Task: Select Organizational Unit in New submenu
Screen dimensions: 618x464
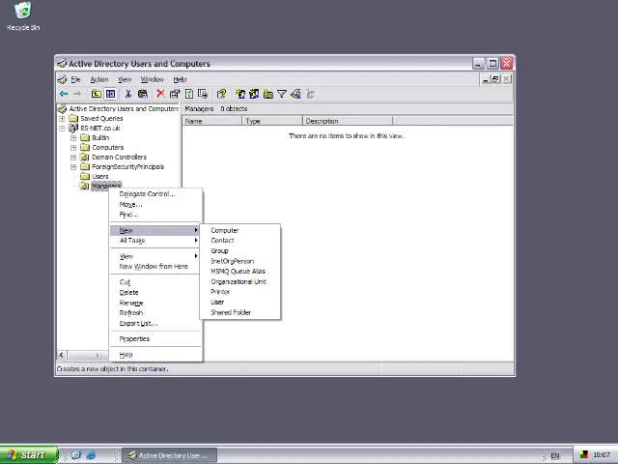Action: click(x=240, y=281)
